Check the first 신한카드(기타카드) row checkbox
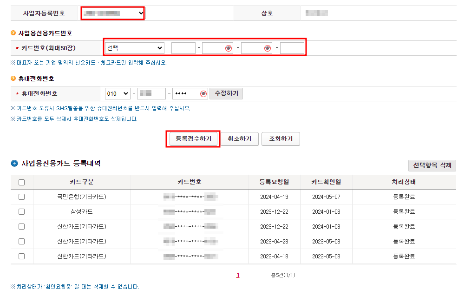This screenshot has width=471, height=296. tap(21, 226)
